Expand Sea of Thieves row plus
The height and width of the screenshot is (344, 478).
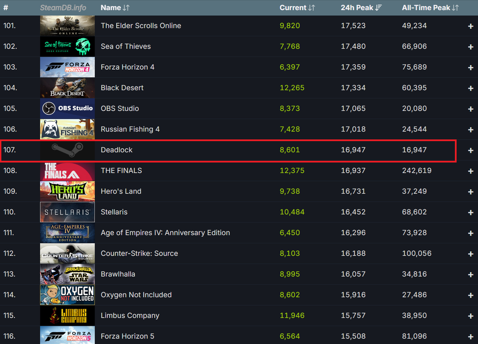(x=471, y=47)
